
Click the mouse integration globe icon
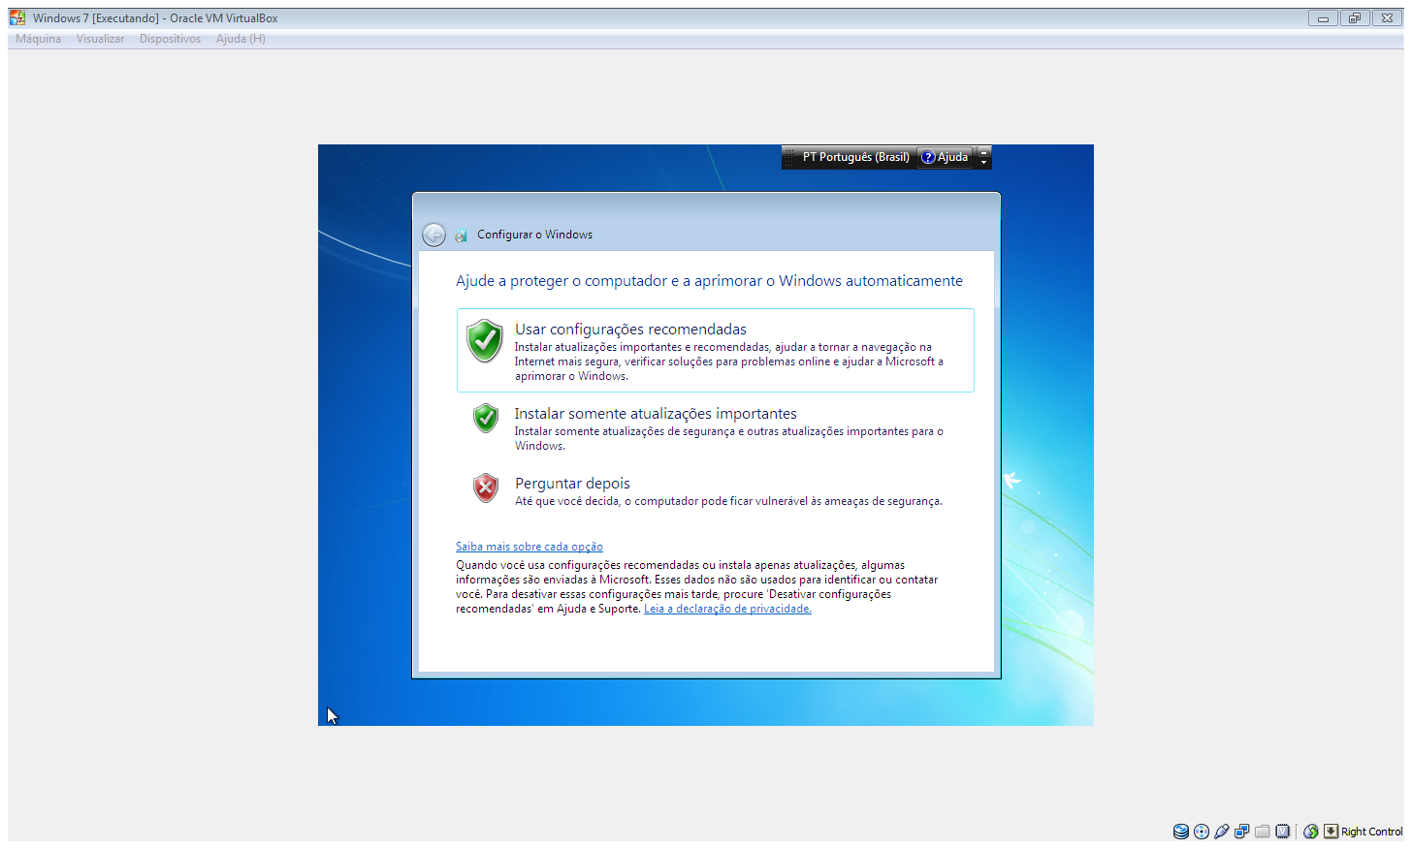[1311, 832]
